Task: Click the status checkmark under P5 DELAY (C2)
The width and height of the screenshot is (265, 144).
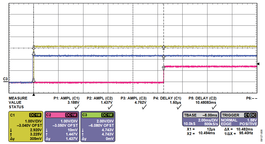Action: [214, 107]
